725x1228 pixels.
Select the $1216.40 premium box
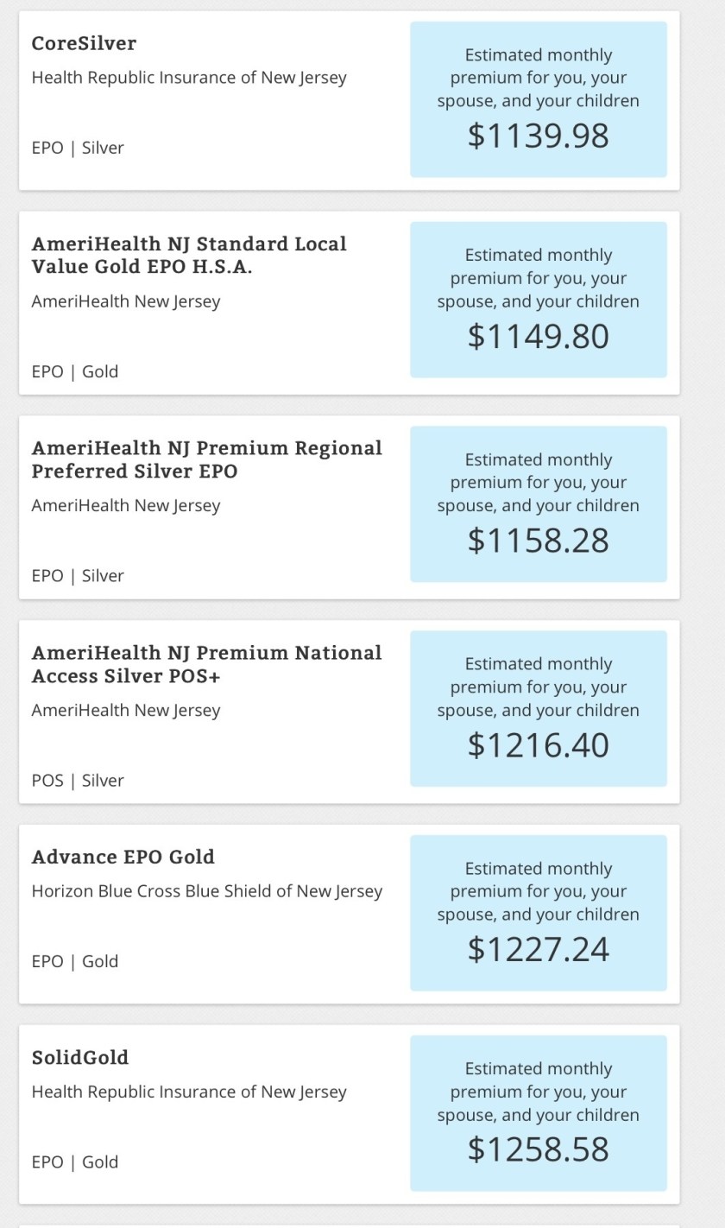[x=538, y=708]
